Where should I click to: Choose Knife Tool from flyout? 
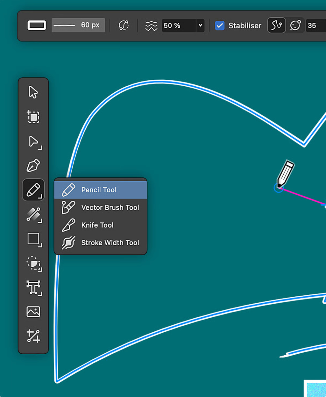97,225
